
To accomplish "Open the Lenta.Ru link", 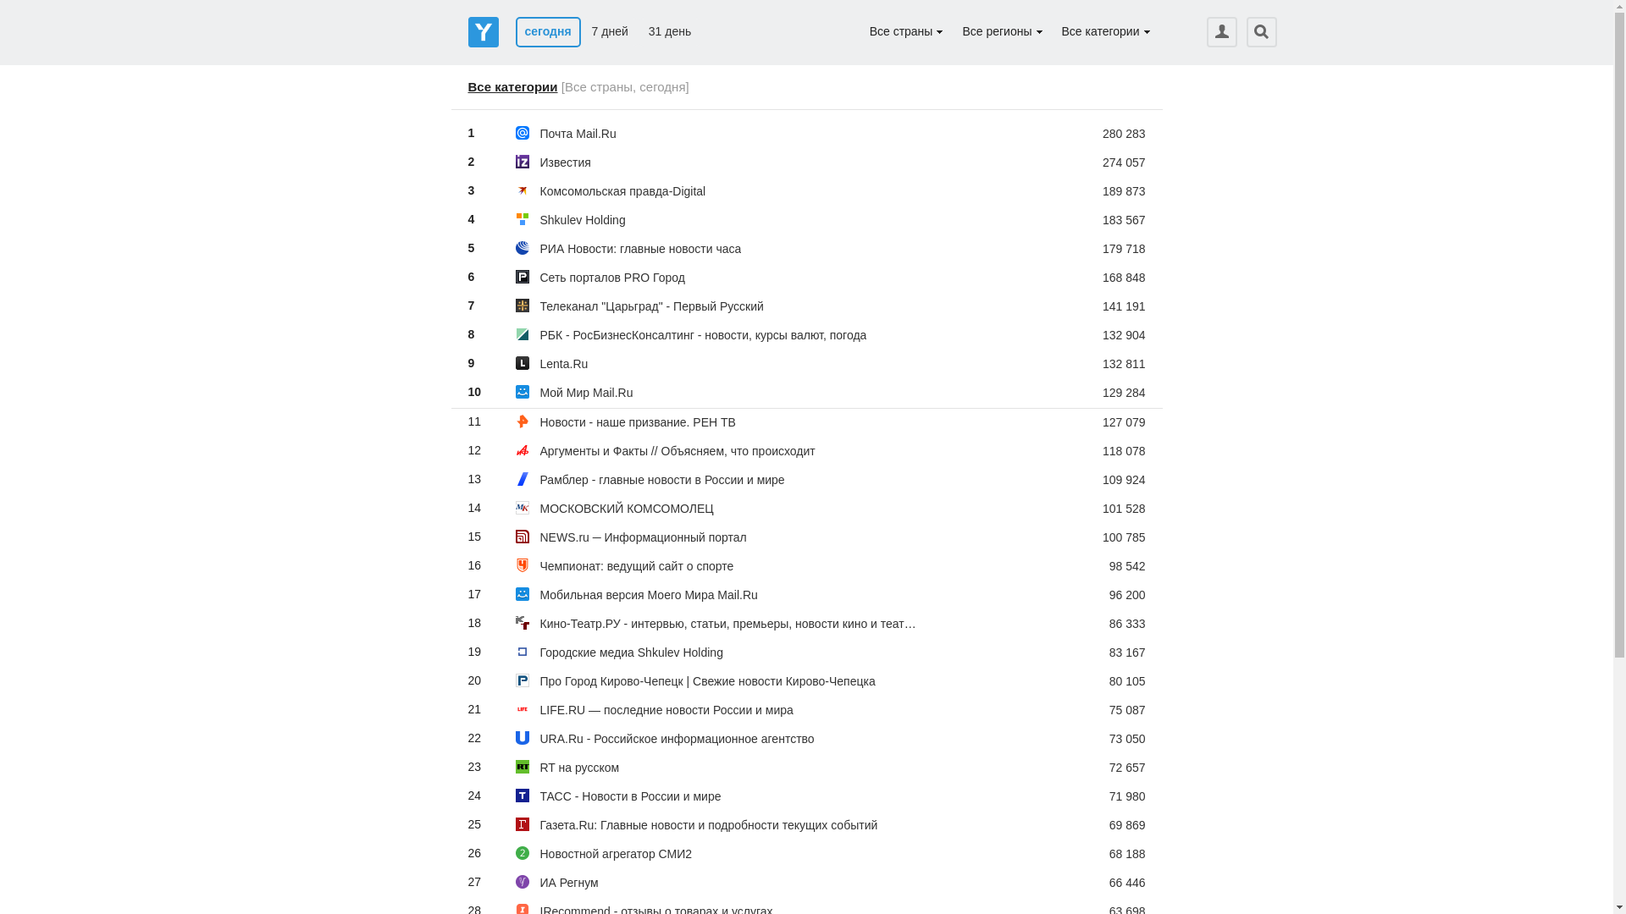I will click(x=563, y=364).
